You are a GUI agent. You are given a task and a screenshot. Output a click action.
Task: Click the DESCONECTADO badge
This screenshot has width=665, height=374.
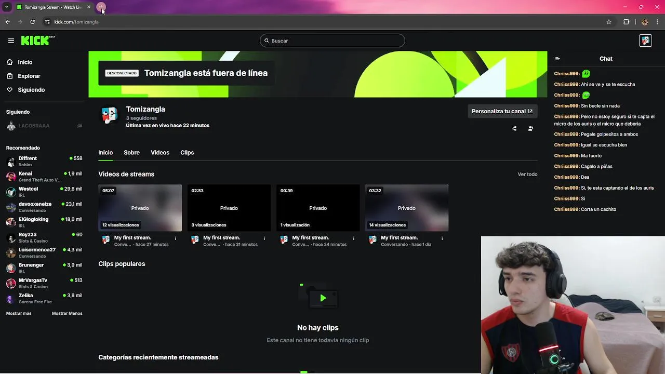coord(122,73)
